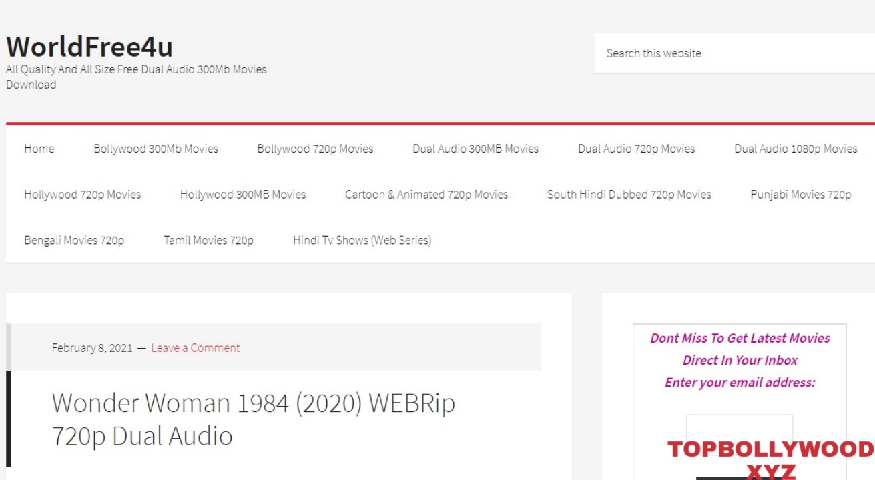
Task: Choose Hindi Tv Shows (Web Series)
Action: pyautogui.click(x=362, y=240)
